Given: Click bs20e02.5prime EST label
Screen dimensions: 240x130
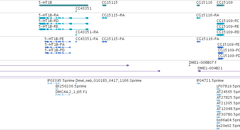Looking at the screenshot, I should click(x=228, y=126).
